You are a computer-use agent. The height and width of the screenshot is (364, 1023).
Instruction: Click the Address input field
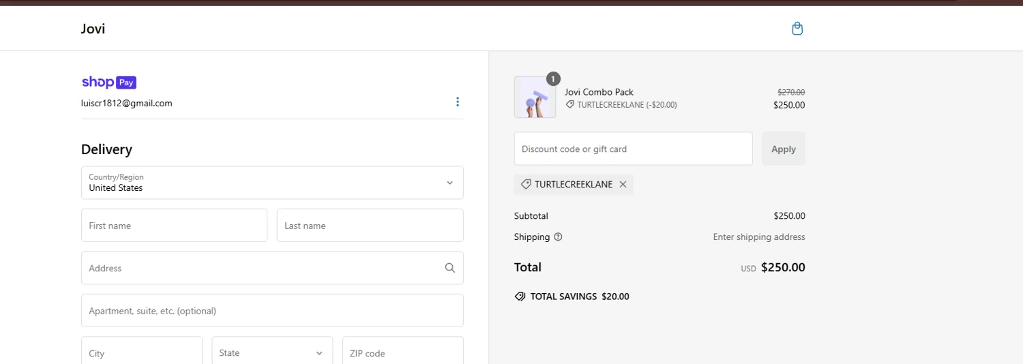pyautogui.click(x=272, y=268)
